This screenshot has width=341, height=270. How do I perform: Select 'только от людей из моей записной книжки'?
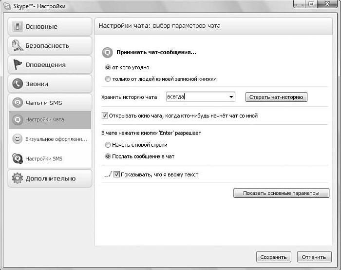tap(108, 78)
